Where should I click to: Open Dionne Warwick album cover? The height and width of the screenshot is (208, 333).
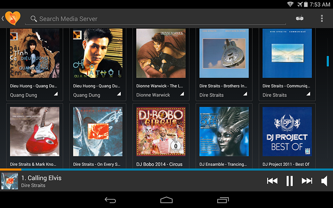[161, 53]
